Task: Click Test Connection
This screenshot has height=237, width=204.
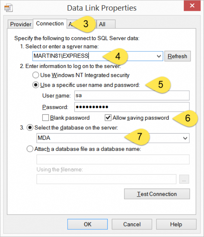Action: coord(157,194)
